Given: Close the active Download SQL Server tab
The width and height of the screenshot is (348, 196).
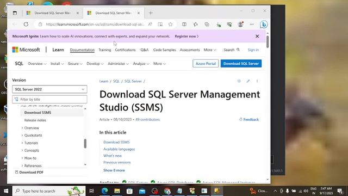Looking at the screenshot, I should pos(139,13).
